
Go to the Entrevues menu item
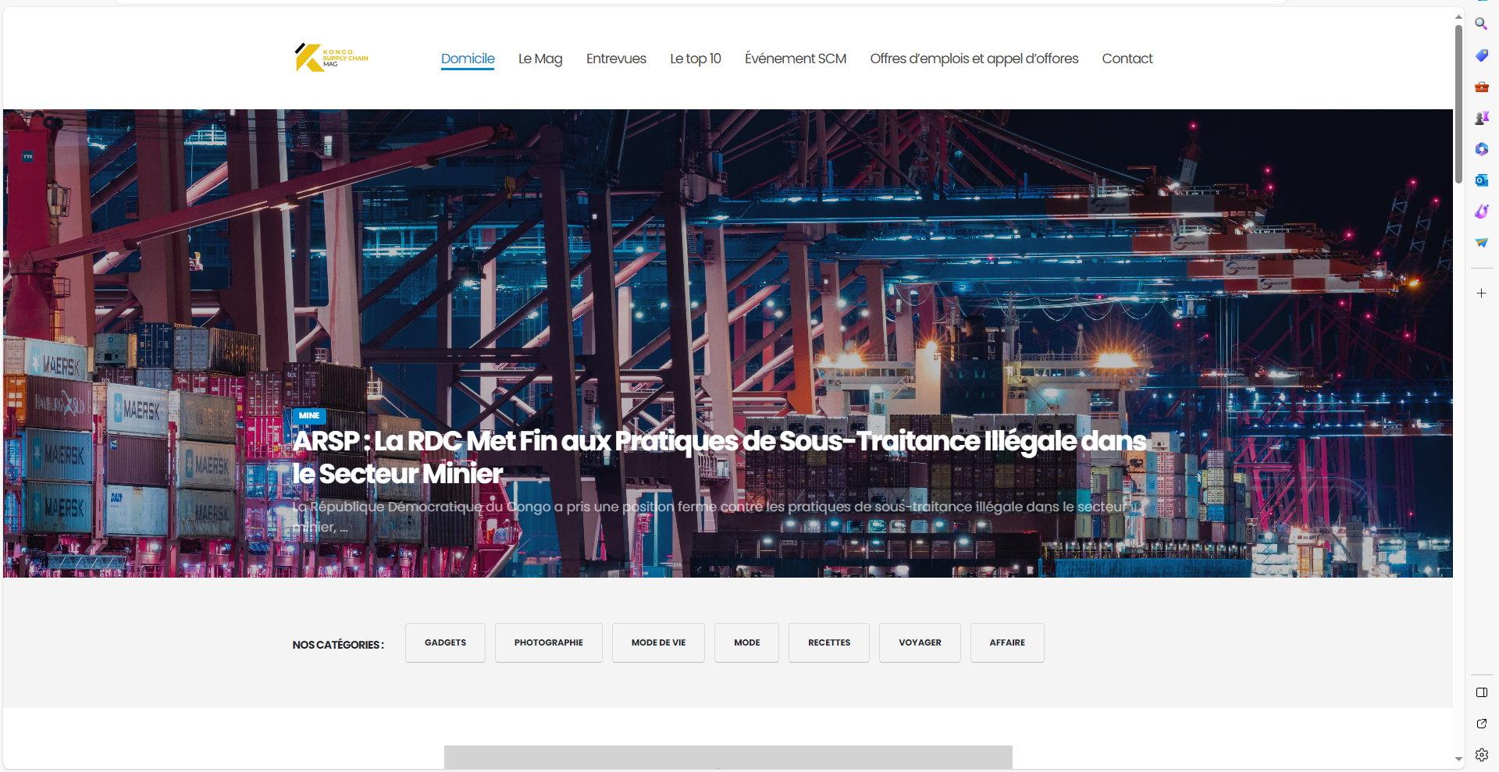point(616,59)
